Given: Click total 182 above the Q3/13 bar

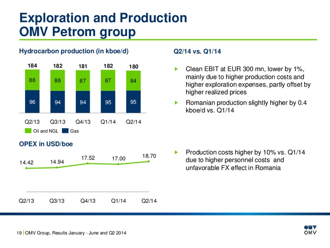Looking at the screenshot, I should pyautogui.click(x=58, y=66).
